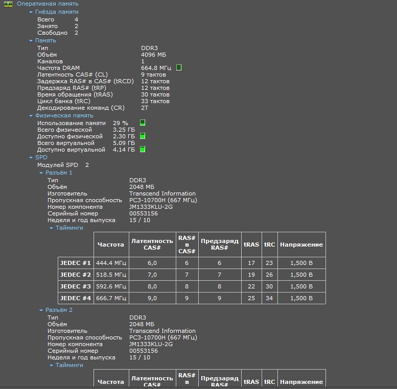Click the JEDEC #2 row header
The height and width of the screenshot is (389, 397).
click(x=76, y=275)
